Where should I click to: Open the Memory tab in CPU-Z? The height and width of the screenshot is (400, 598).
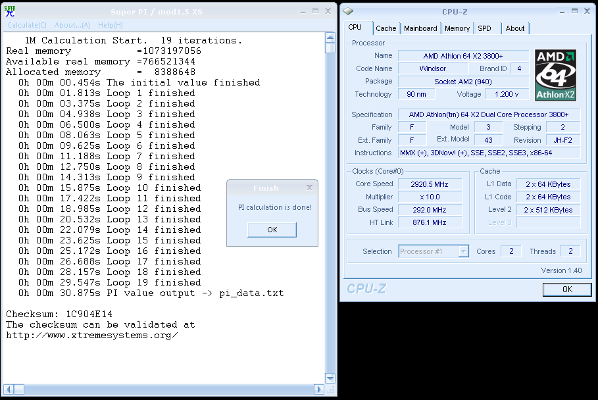point(457,28)
